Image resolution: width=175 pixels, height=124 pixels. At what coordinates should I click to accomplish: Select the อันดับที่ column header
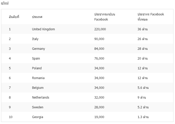[x=14, y=17]
